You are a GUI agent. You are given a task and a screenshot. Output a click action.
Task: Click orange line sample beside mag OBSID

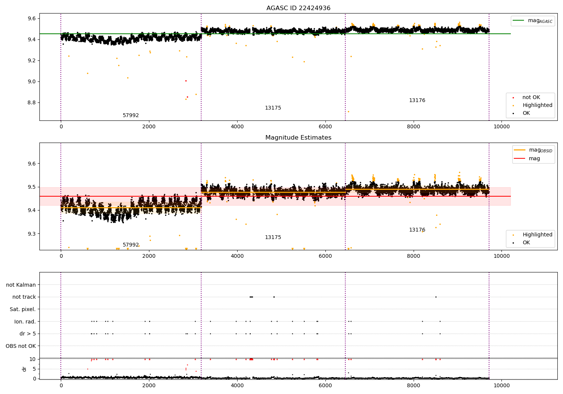520,150
